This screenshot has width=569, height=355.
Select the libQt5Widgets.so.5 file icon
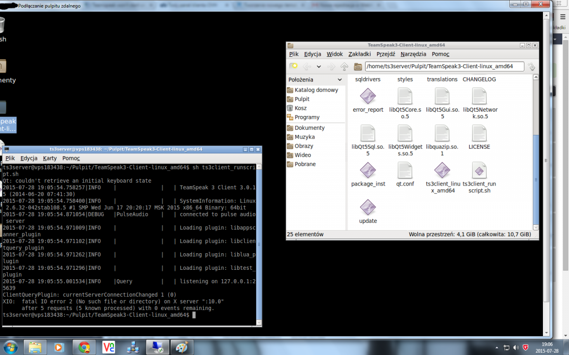click(x=405, y=133)
